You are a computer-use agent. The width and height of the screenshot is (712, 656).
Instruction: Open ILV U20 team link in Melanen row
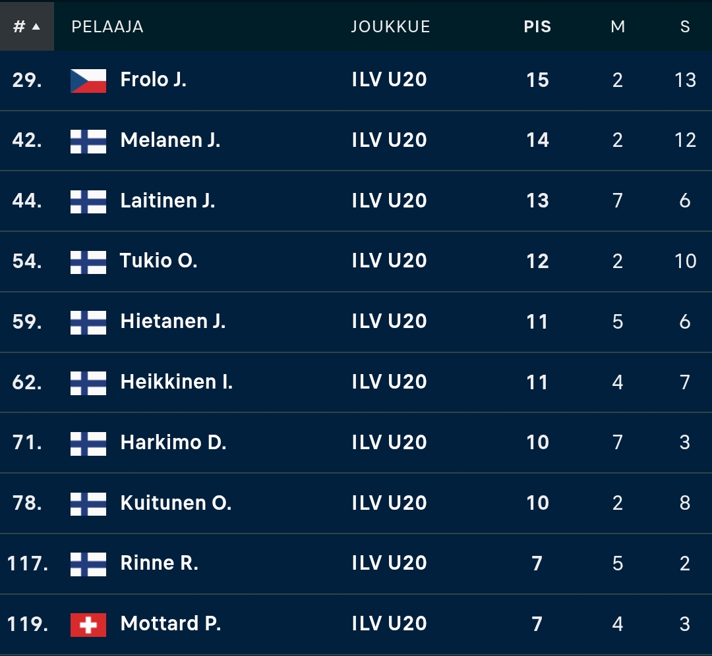(389, 141)
